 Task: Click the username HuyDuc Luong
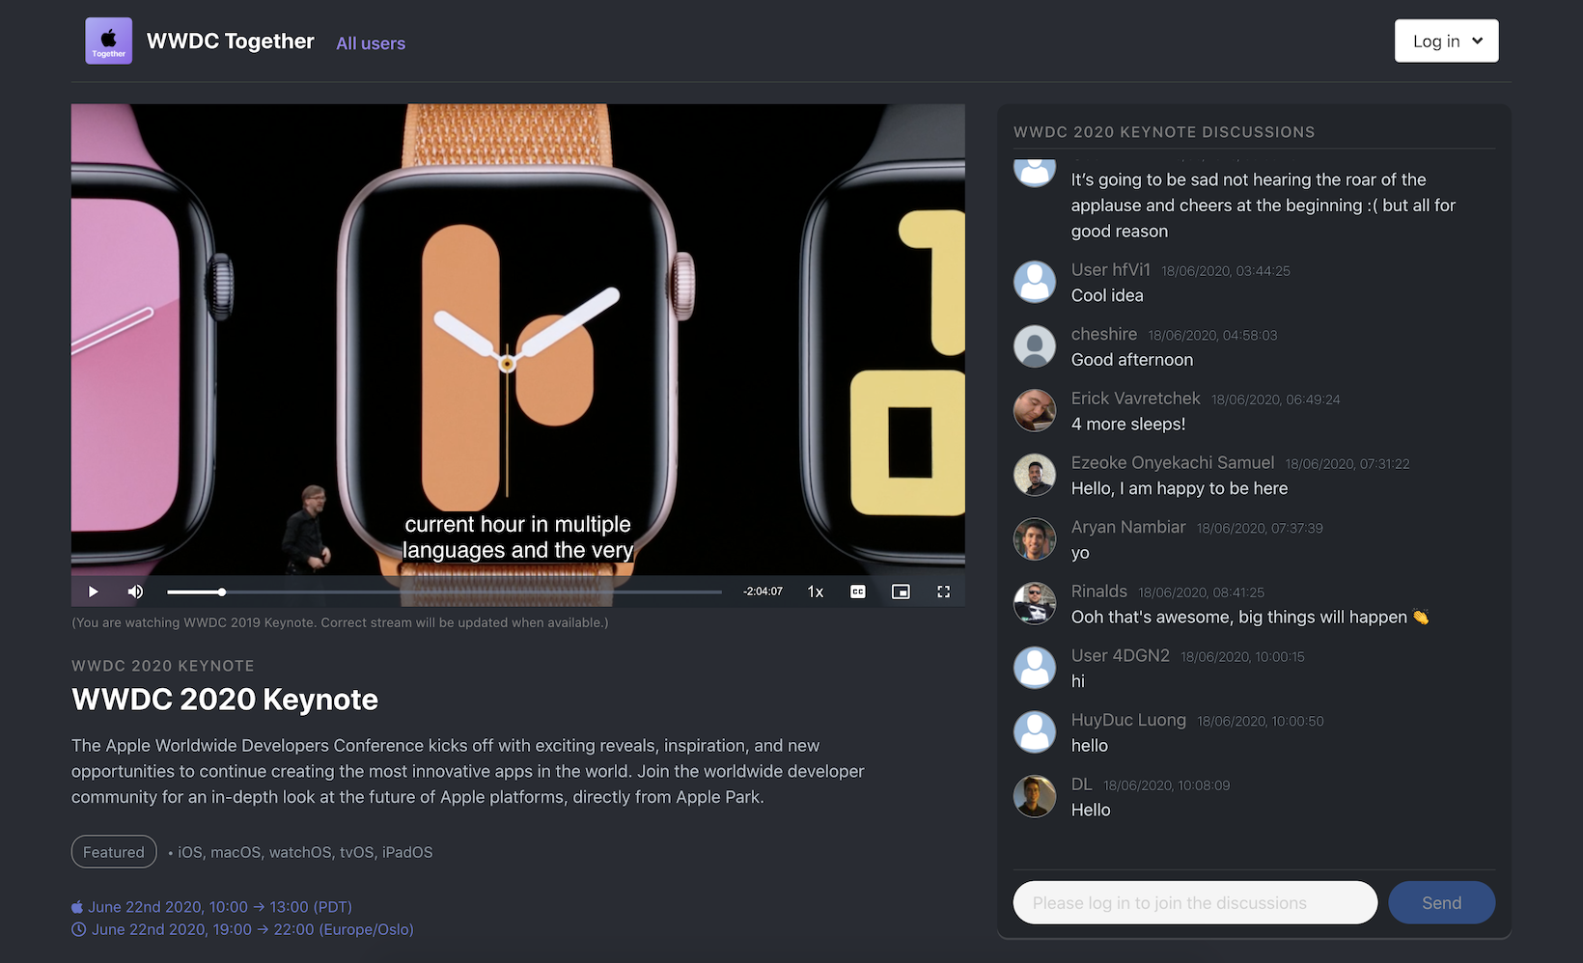pos(1128,720)
